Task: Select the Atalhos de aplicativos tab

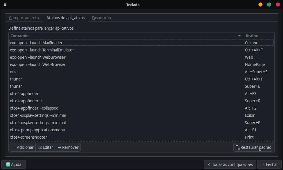Action: [65, 18]
